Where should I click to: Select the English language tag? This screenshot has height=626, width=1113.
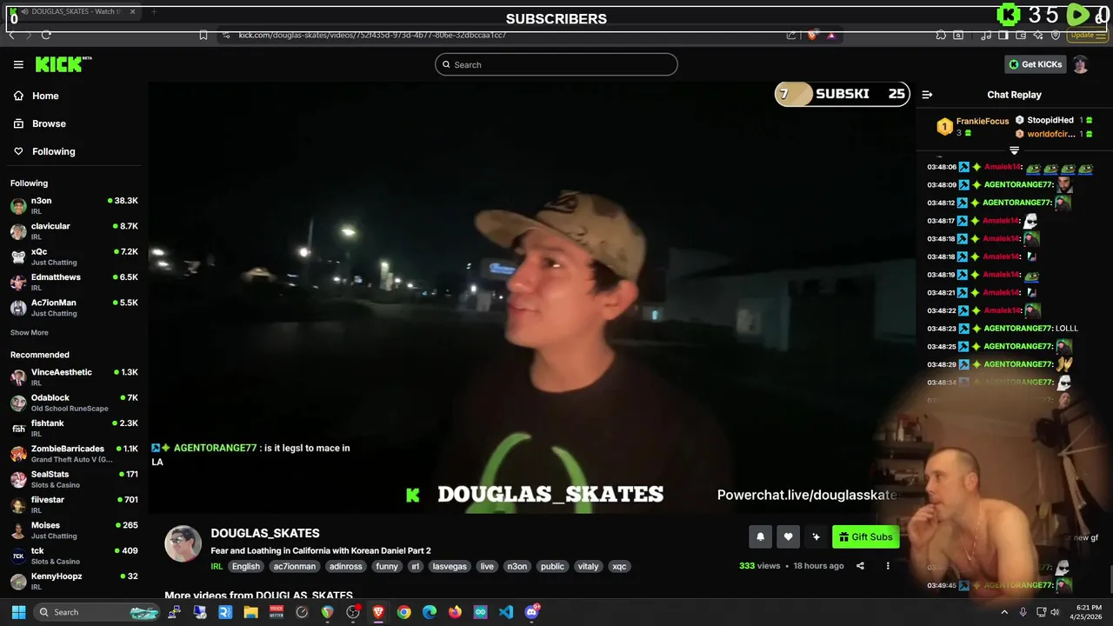(246, 566)
